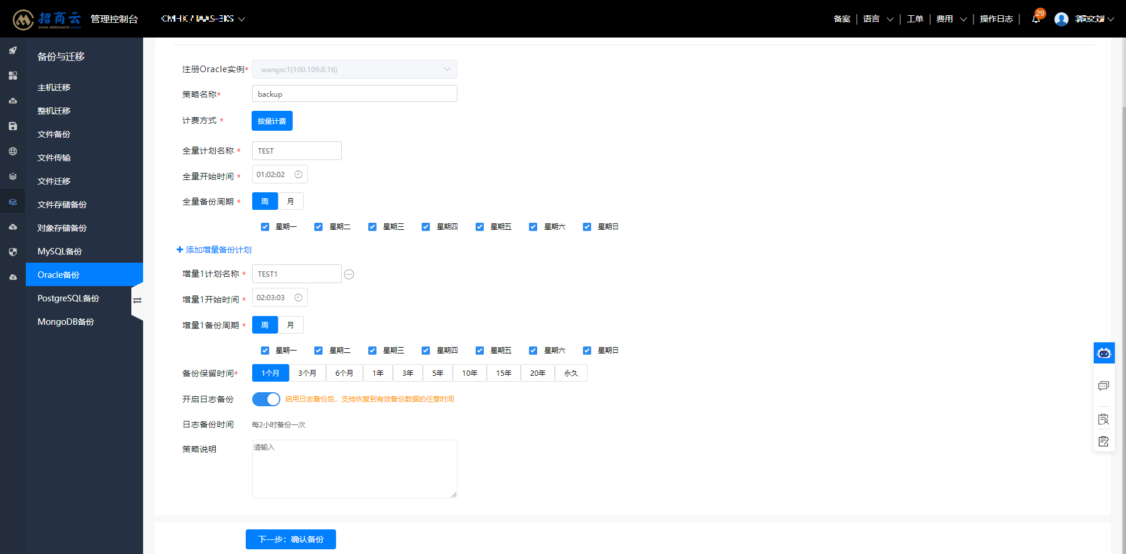
Task: Click the user avatar icon in the top bar
Action: [x=1061, y=19]
